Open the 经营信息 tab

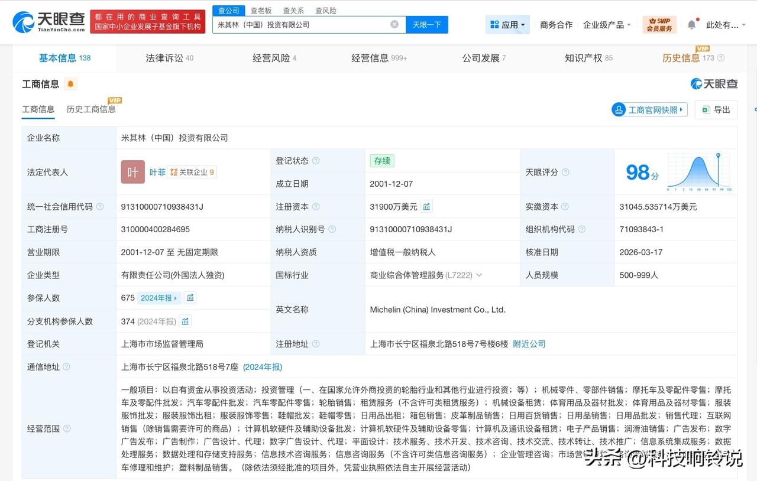coord(379,58)
